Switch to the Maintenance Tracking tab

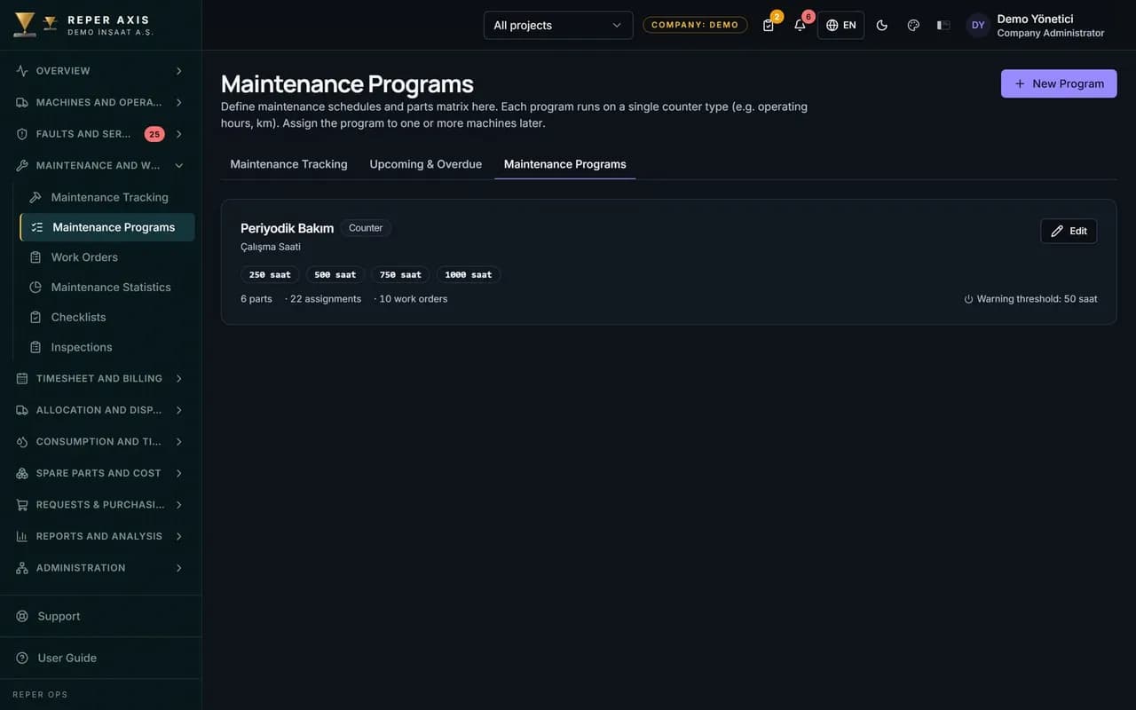click(288, 164)
